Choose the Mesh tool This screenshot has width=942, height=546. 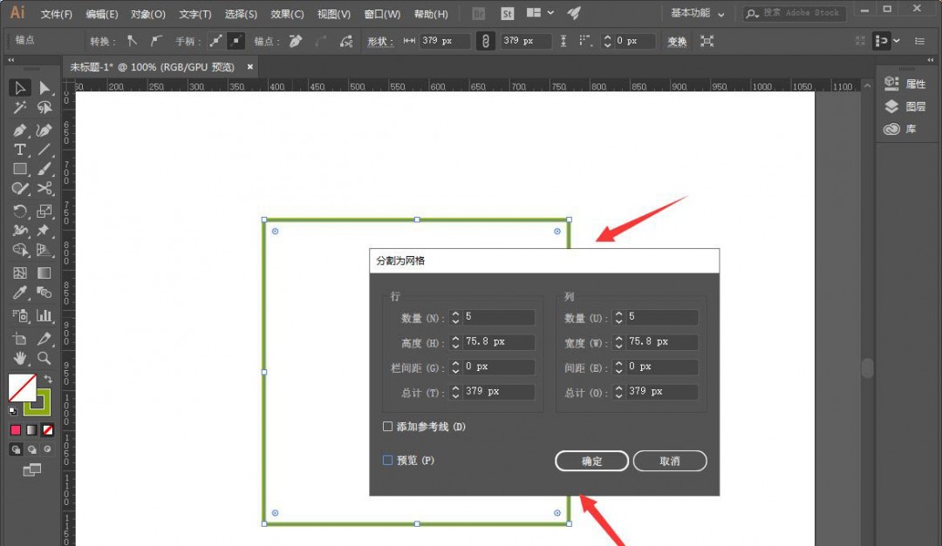tap(19, 273)
